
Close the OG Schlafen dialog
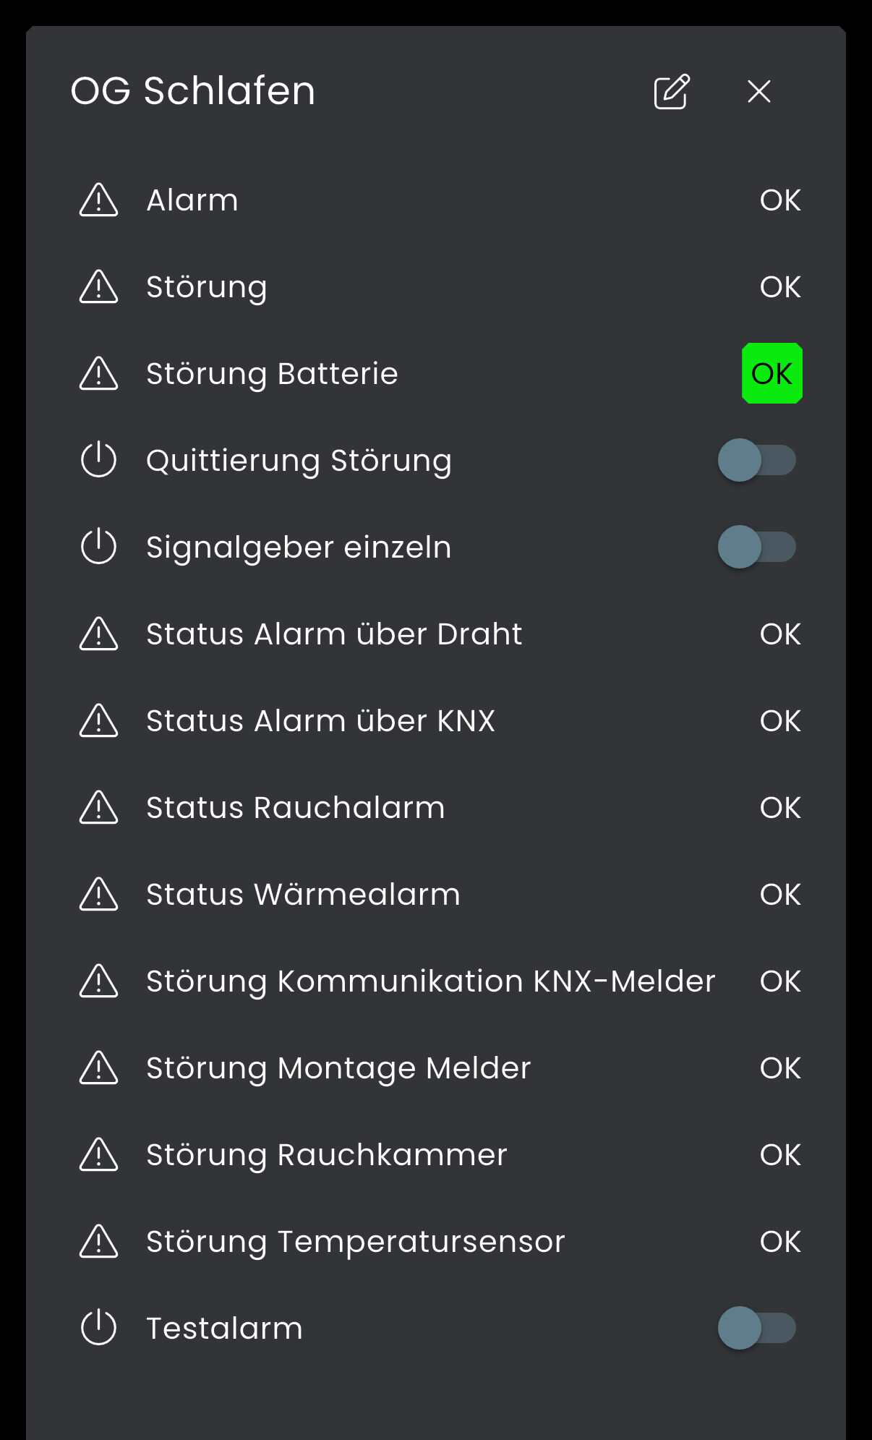click(x=758, y=92)
